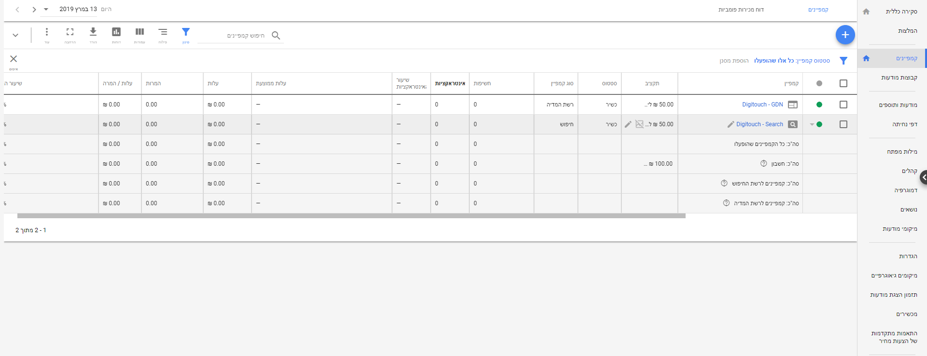Open the reports chart icon in toolbar

point(116,32)
